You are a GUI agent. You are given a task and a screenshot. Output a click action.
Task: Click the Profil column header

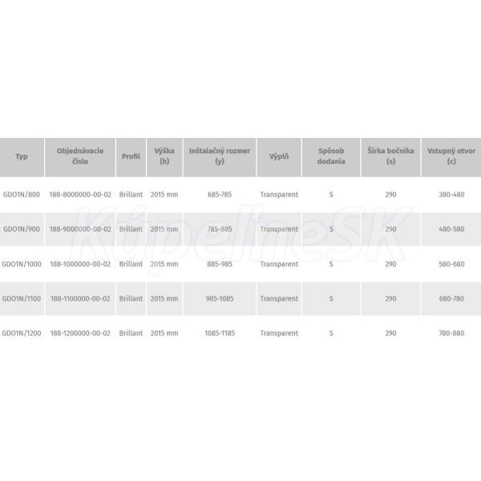click(x=131, y=157)
